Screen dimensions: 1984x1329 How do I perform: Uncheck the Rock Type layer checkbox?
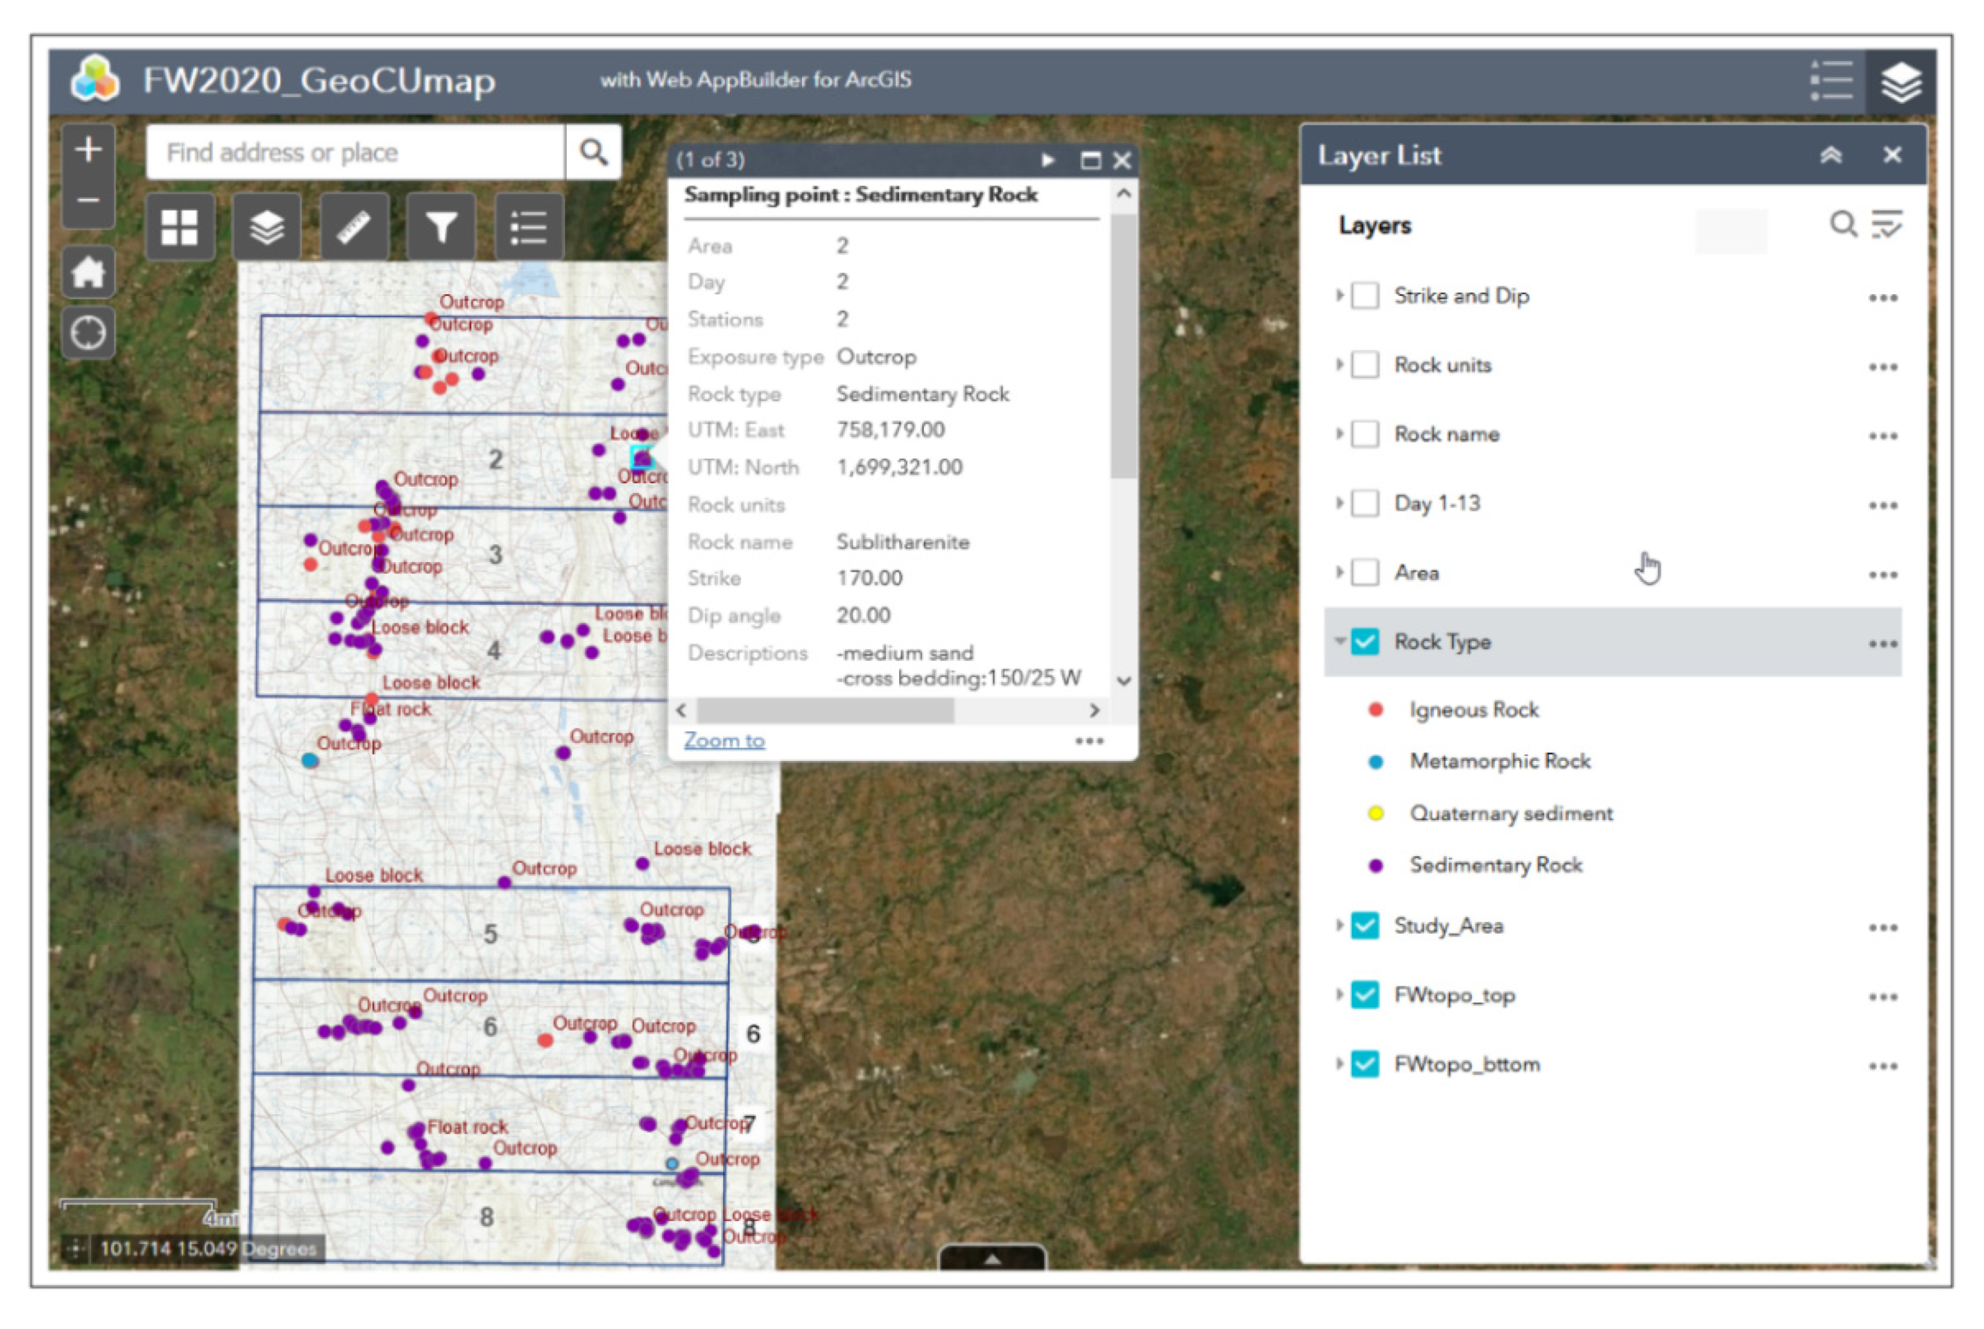pos(1364,642)
